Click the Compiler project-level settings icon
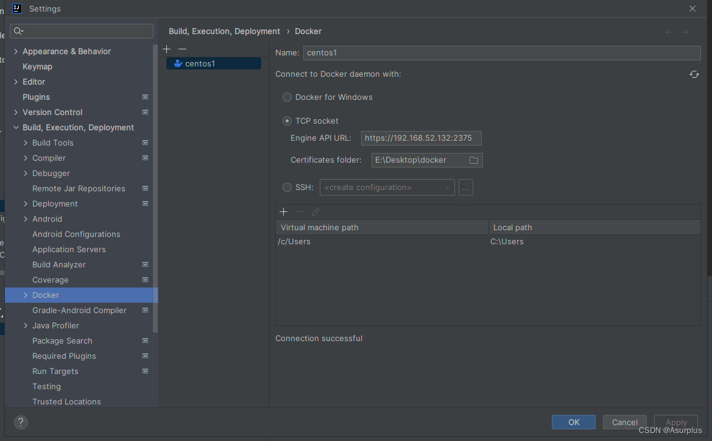Screen dimensions: 712x441 pos(146,158)
